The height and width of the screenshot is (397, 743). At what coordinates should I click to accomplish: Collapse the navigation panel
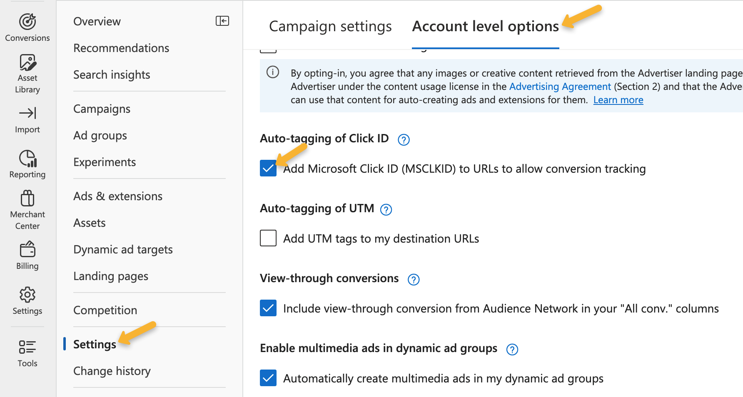coord(222,21)
